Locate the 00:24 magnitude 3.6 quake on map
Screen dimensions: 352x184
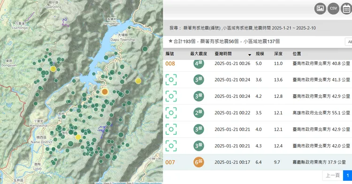click(171, 80)
